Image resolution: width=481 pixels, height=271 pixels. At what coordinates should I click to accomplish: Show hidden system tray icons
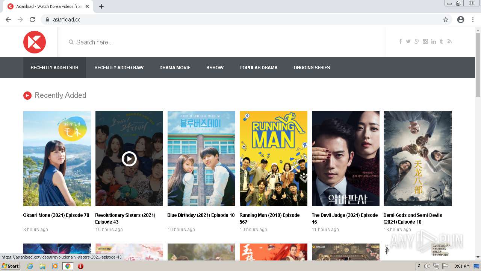coord(419,266)
